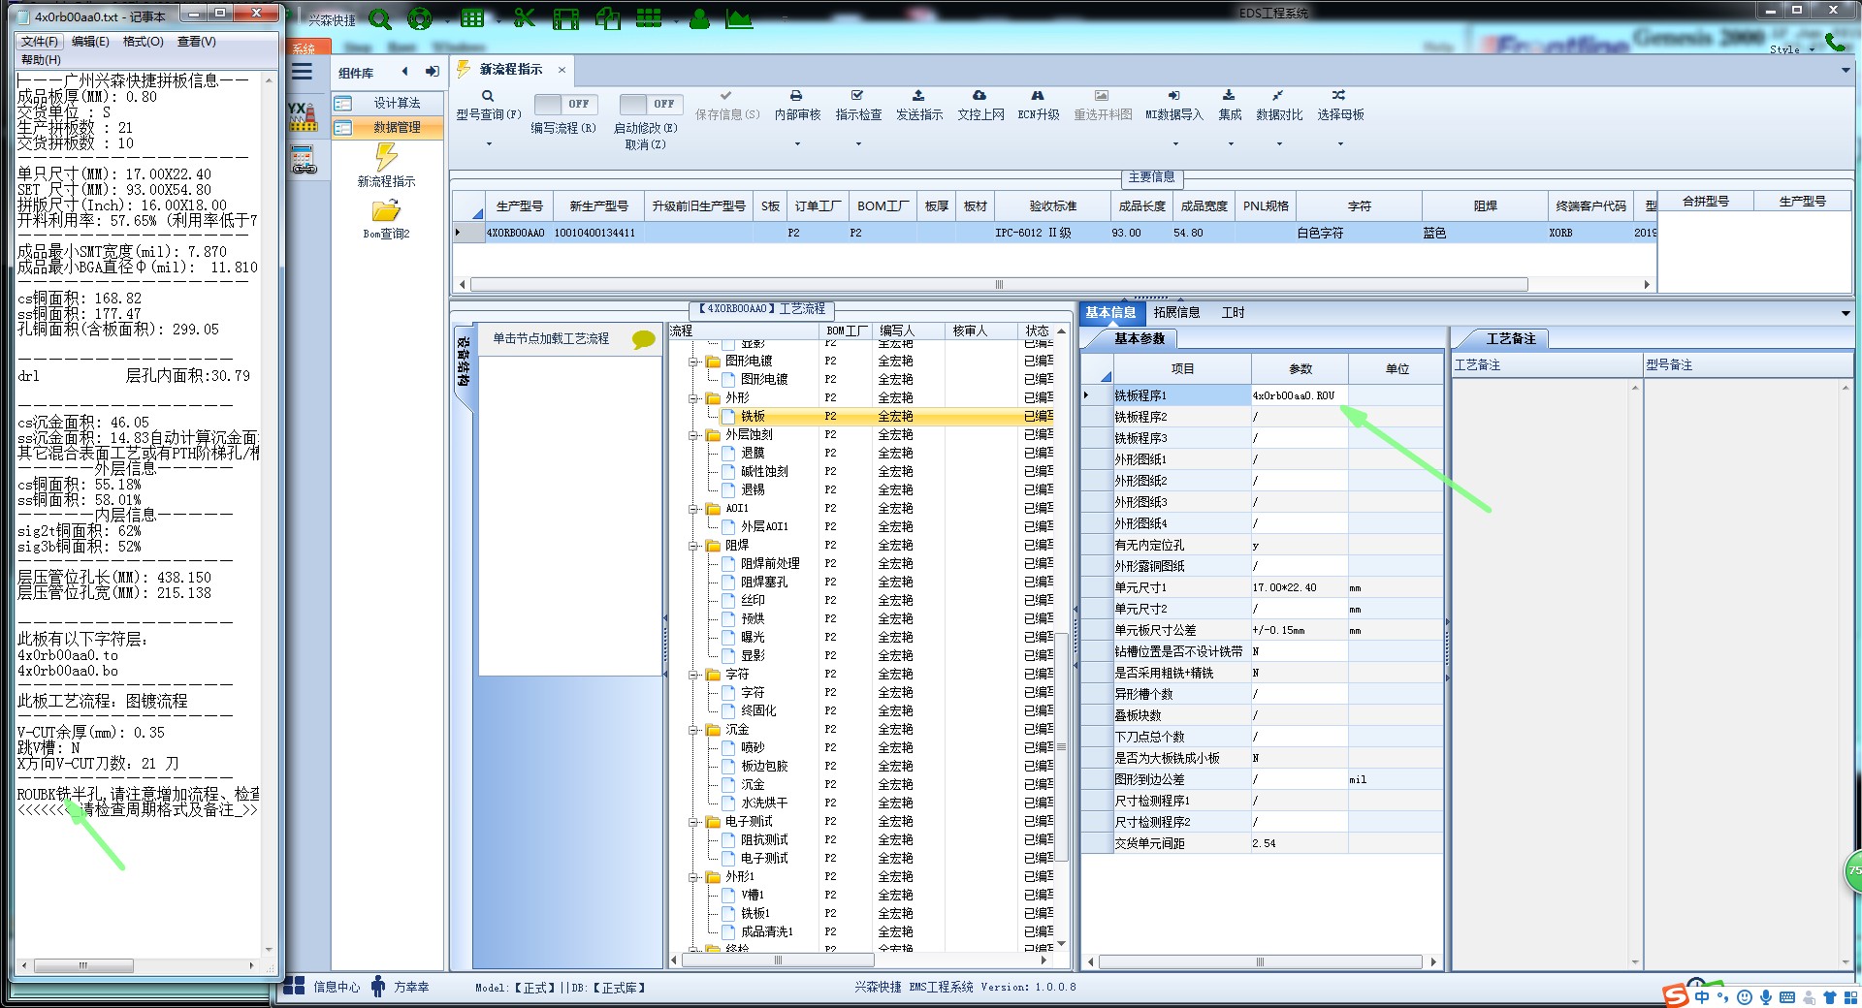Click the green phone icon top right
Viewport: 1862px width, 1008px height.
point(1835,42)
